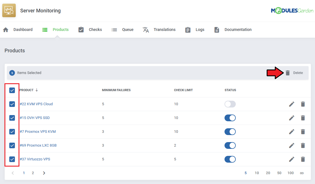Screen dimensions: 315x184
Task: Show 10 items per page
Action: click(x=257, y=173)
